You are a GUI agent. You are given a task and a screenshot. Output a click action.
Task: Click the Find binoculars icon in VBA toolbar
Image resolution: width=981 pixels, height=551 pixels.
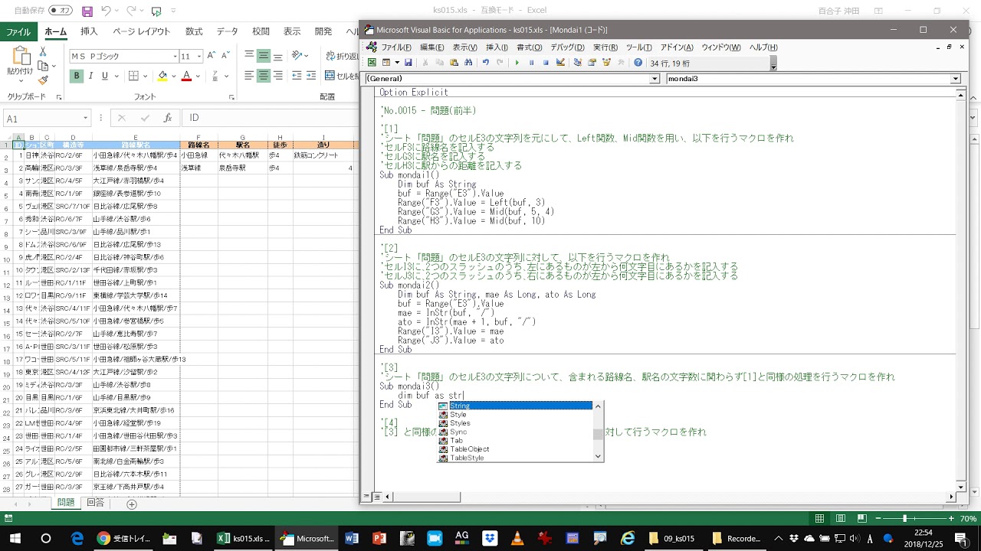pos(469,63)
